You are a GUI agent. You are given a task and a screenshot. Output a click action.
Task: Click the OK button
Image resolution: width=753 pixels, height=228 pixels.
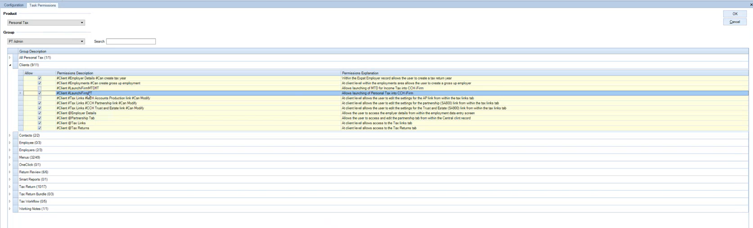tap(735, 14)
